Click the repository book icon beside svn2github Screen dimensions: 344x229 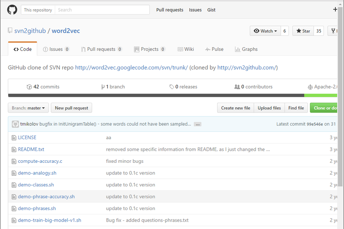(x=10, y=31)
